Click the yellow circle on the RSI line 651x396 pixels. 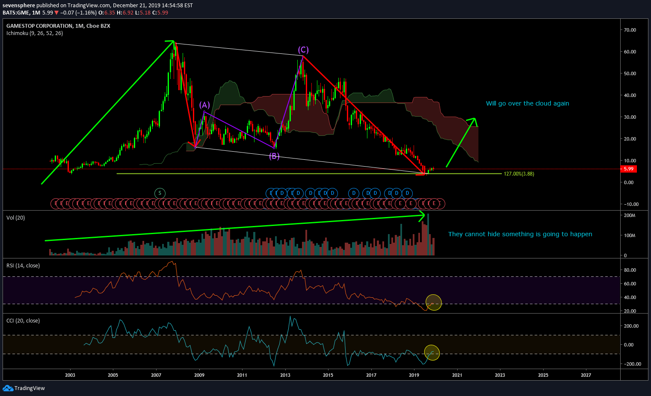click(434, 302)
